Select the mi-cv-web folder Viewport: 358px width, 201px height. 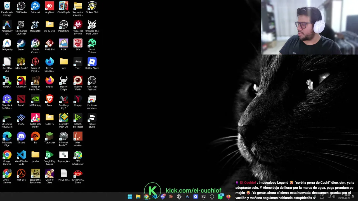(50, 27)
